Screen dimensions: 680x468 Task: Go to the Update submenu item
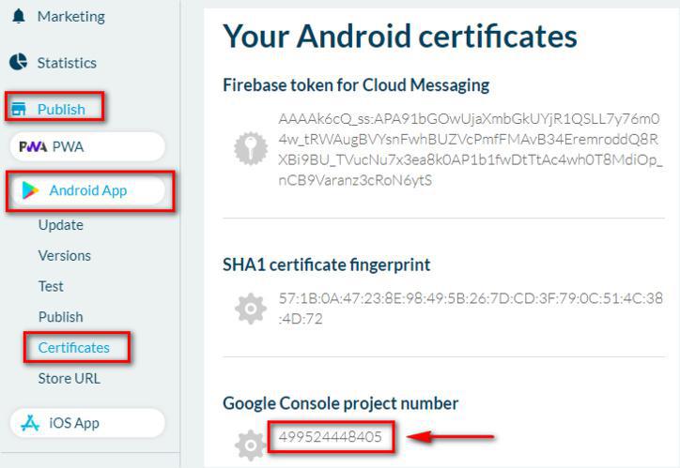(x=60, y=225)
